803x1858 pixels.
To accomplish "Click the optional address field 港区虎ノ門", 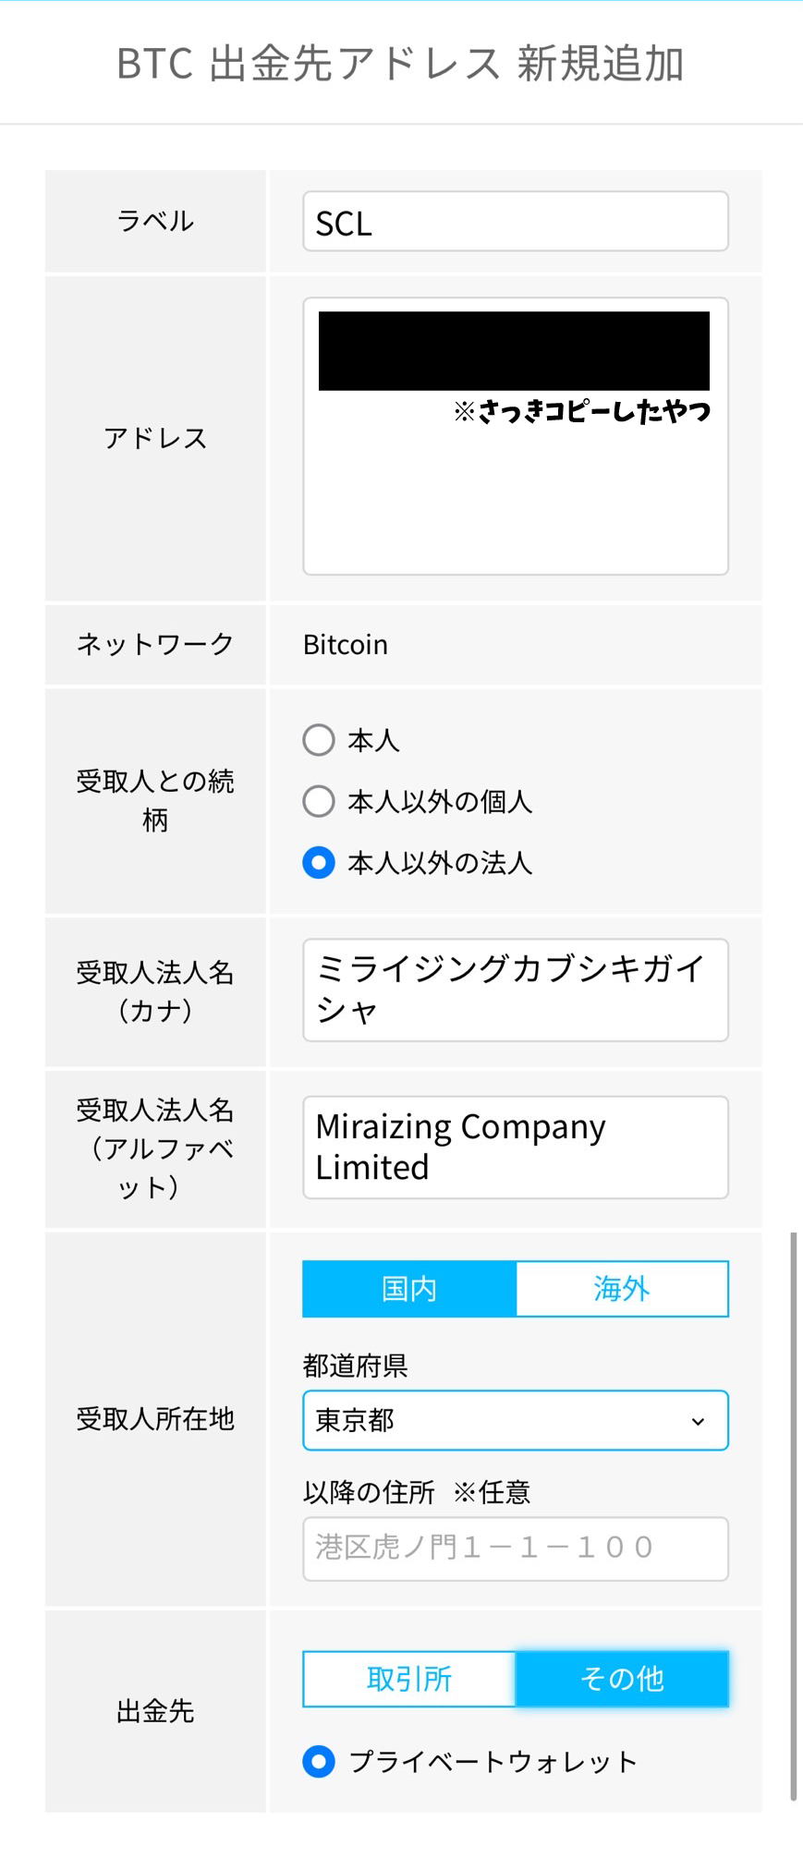I will click(516, 1548).
